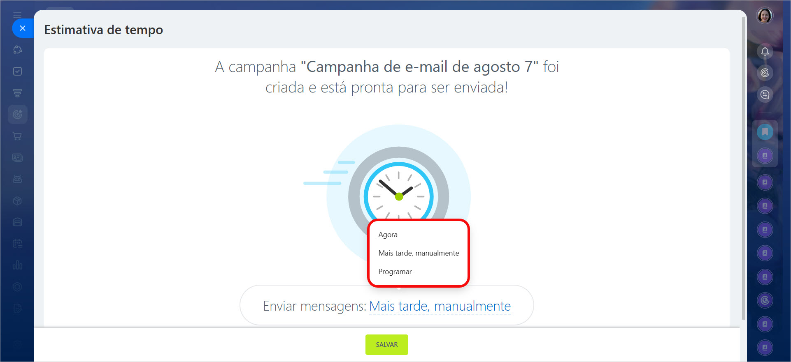The height and width of the screenshot is (362, 791).
Task: Select Agora from the send options
Action: 388,235
